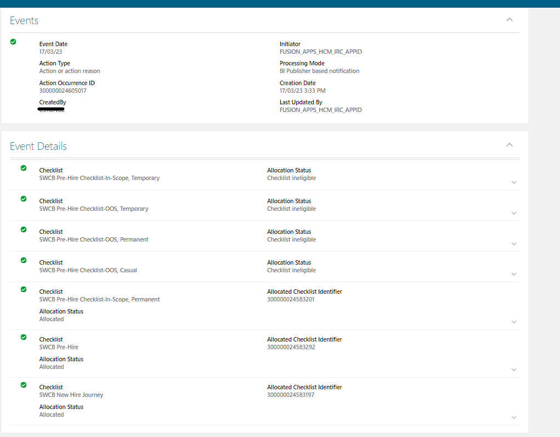This screenshot has height=437, width=560.
Task: Open the BI Publisher based notification link
Action: coord(319,71)
